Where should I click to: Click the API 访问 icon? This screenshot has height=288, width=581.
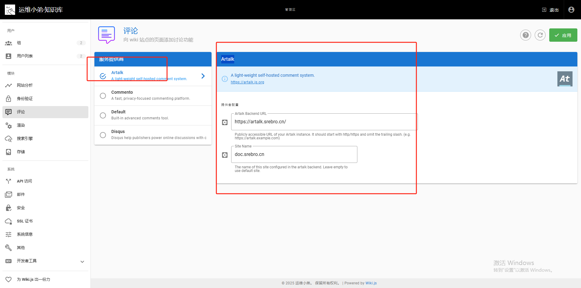pyautogui.click(x=8, y=181)
